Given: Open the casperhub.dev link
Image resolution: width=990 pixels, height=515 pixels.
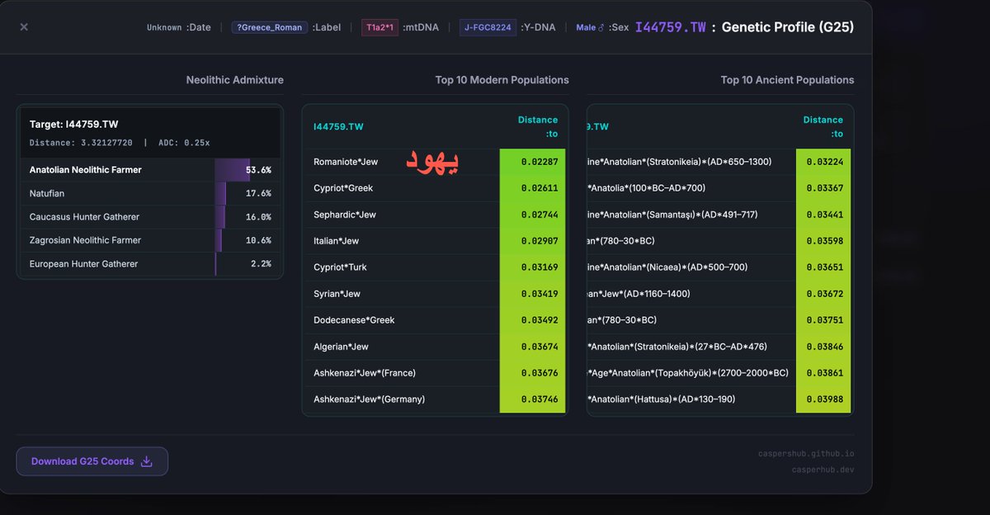Looking at the screenshot, I should pos(823,470).
